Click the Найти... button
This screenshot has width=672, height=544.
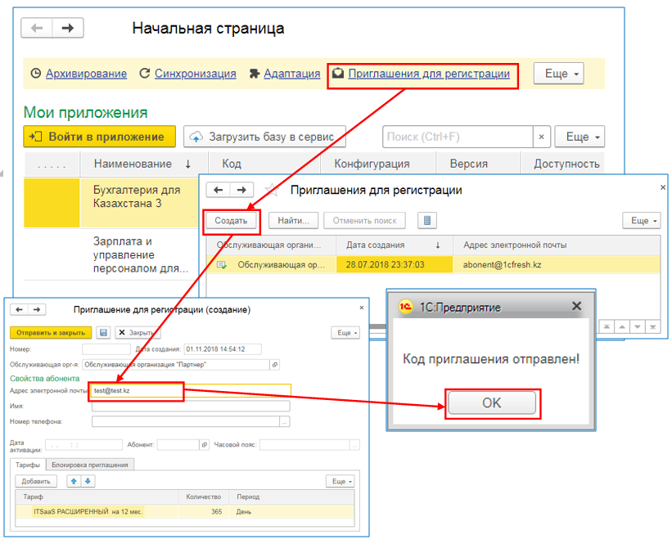click(293, 221)
